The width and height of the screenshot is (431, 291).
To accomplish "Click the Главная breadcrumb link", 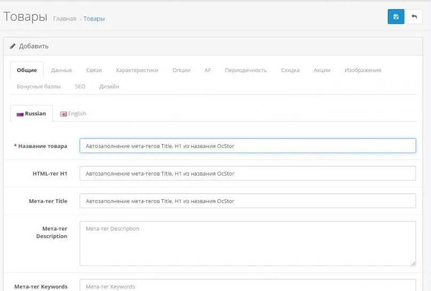I will click(65, 19).
